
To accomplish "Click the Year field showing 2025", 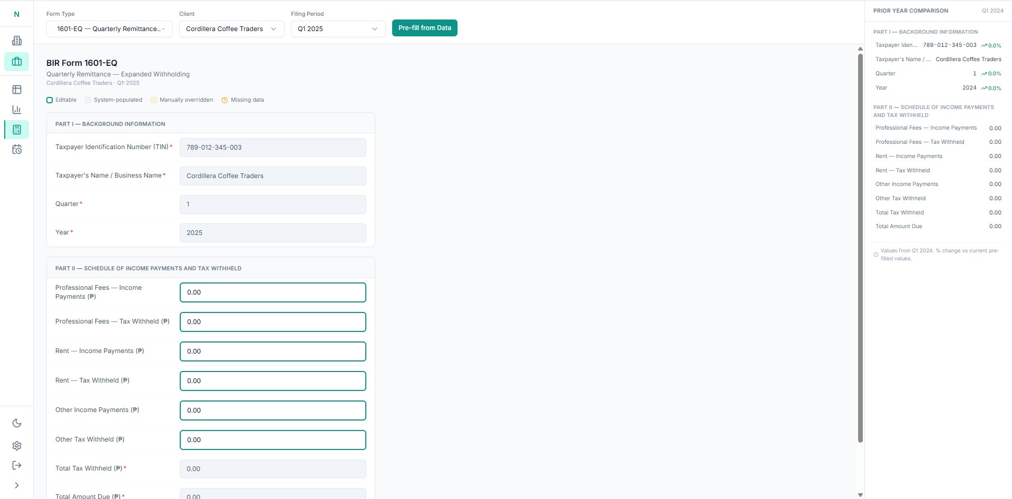I will click(x=273, y=233).
